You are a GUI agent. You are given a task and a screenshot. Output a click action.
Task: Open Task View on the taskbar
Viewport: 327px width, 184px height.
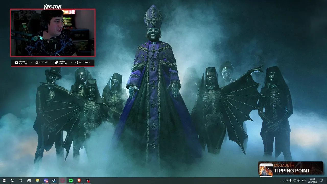point(20,181)
